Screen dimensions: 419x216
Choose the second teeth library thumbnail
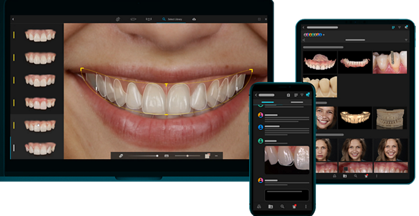[40, 57]
